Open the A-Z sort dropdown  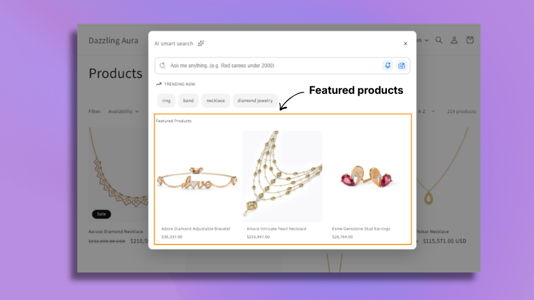426,111
